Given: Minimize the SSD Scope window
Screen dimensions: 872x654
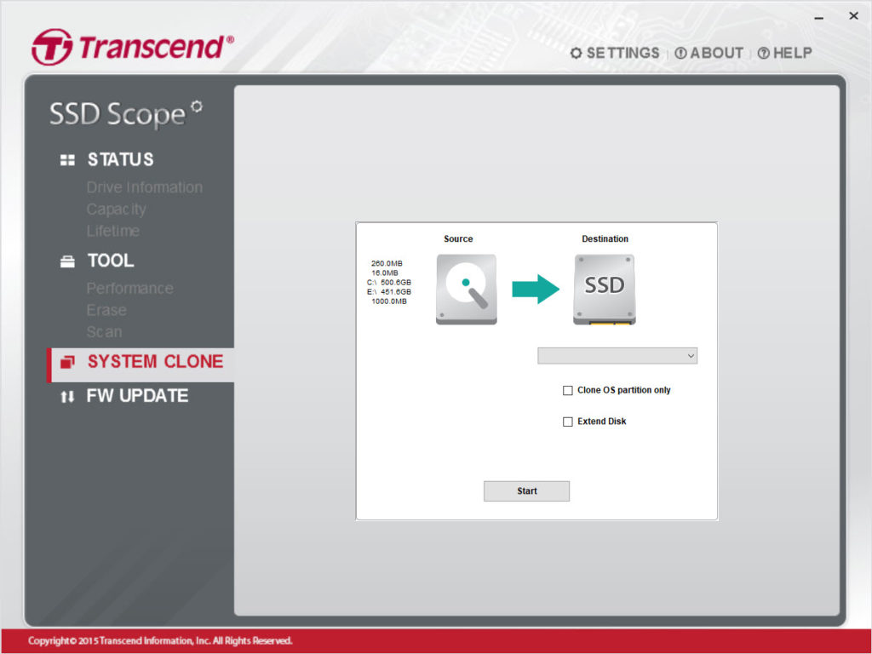Looking at the screenshot, I should 818,18.
